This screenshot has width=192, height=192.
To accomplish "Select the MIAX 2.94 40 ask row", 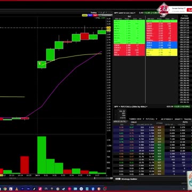I will 162,47.
